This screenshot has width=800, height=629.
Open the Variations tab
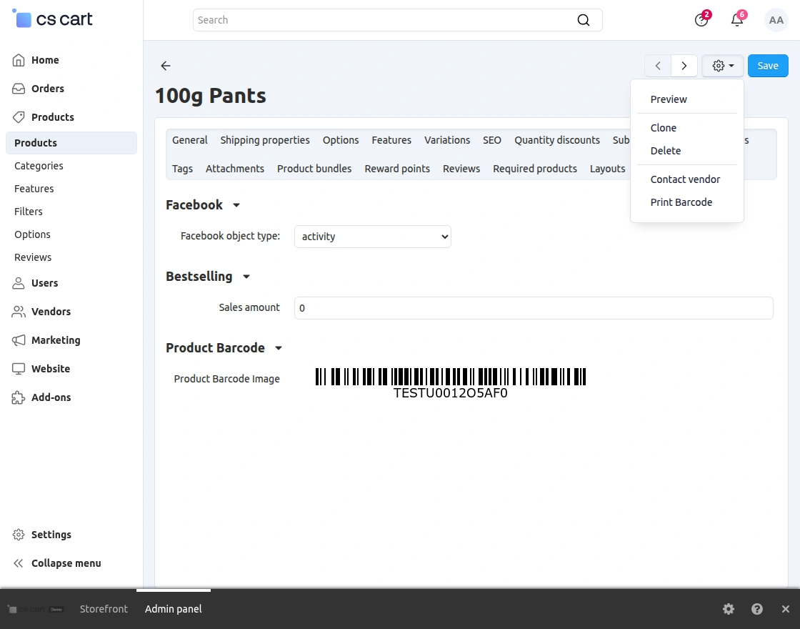click(x=447, y=140)
